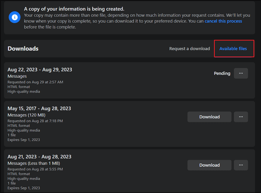Screen dimensions: 261x193
Task: Download the Messages (120 MB) file
Action: 209,117
